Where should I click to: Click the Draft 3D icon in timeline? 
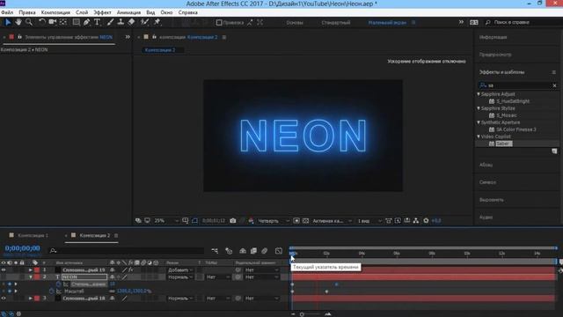click(229, 251)
